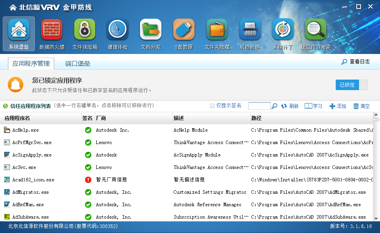This screenshot has width=380, height=233.
Task: Click 版本号 3.1.8.16 in status bar
Action: coord(351,226)
